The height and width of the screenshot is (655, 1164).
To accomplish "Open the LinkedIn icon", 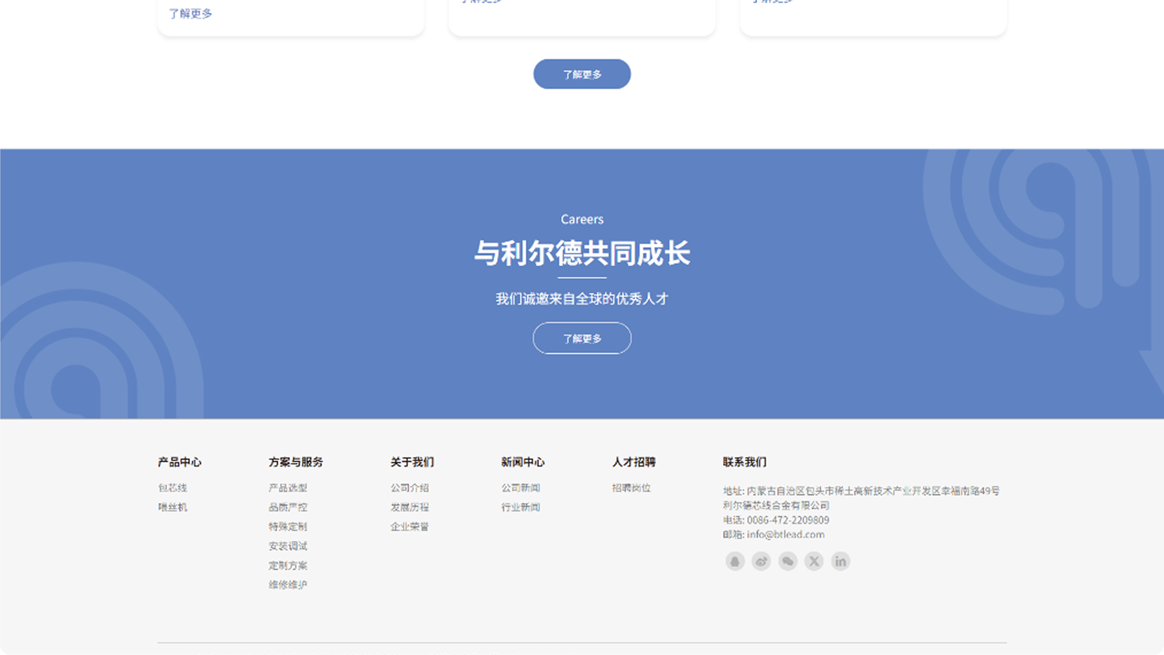I will (840, 561).
